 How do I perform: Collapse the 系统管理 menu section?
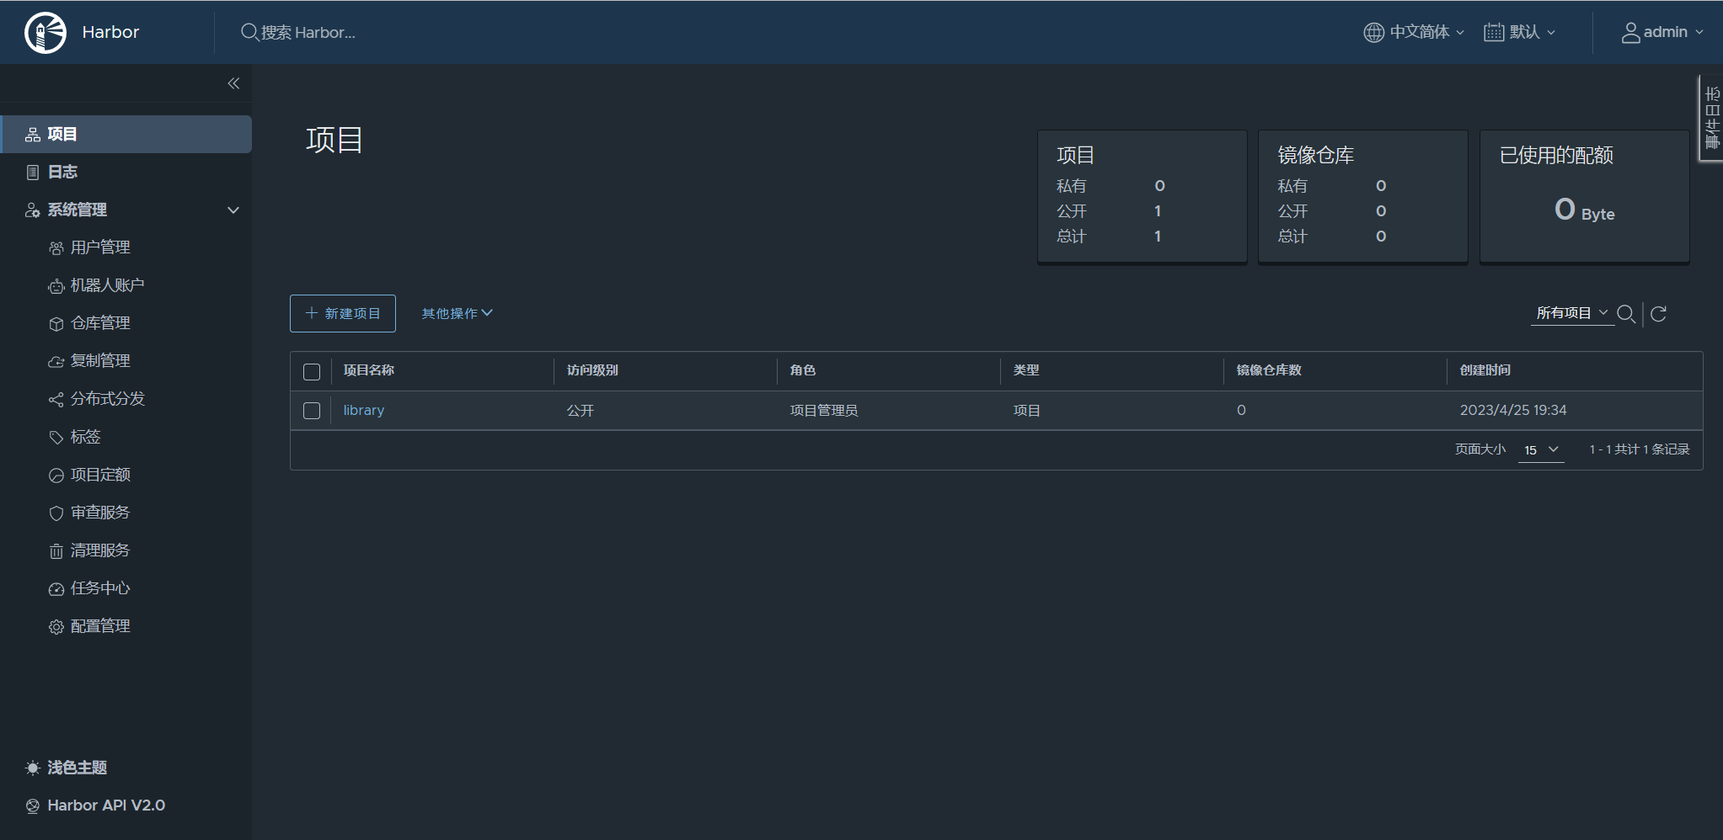pyautogui.click(x=232, y=210)
